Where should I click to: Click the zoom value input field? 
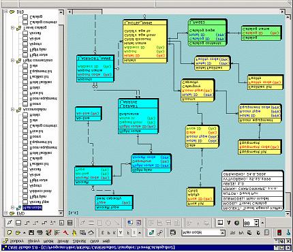coord(249,223)
